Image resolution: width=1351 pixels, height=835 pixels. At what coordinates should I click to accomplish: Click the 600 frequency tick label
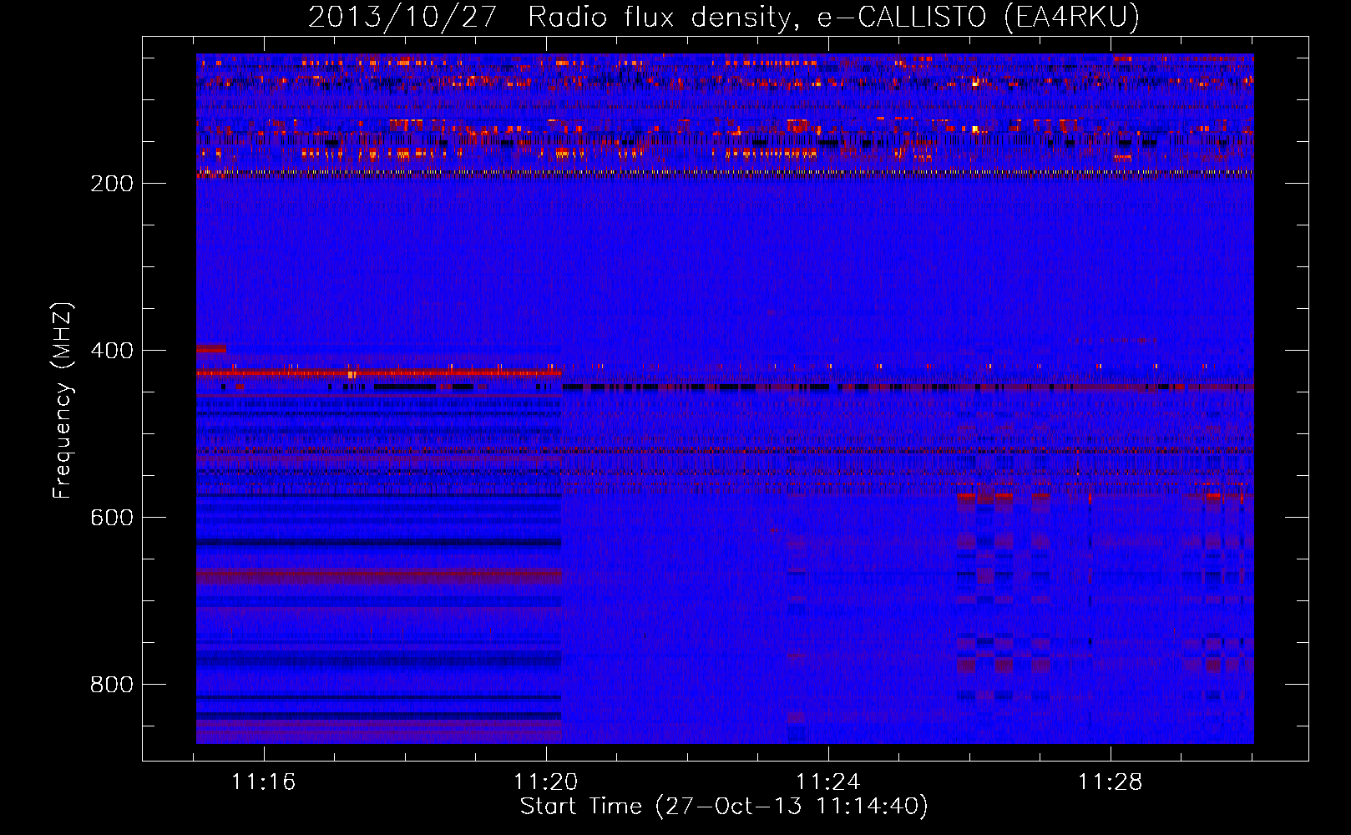tap(111, 518)
